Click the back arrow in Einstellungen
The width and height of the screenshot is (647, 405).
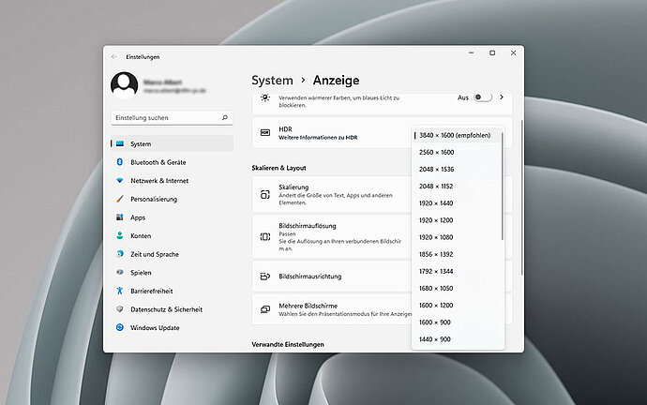tap(114, 56)
